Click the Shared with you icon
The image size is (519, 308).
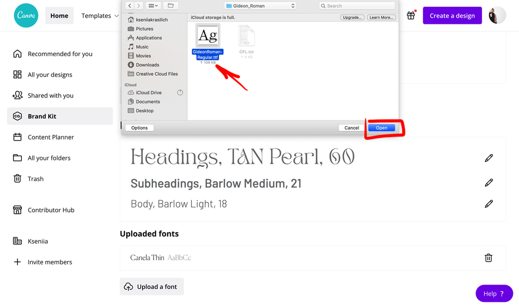[17, 96]
